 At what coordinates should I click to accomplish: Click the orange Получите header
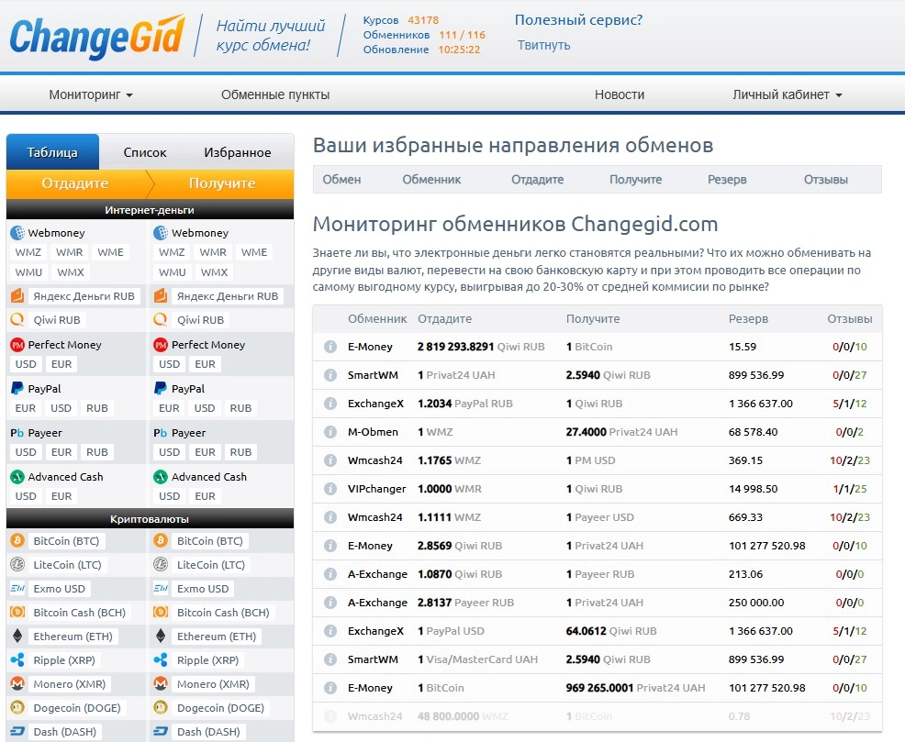[222, 183]
